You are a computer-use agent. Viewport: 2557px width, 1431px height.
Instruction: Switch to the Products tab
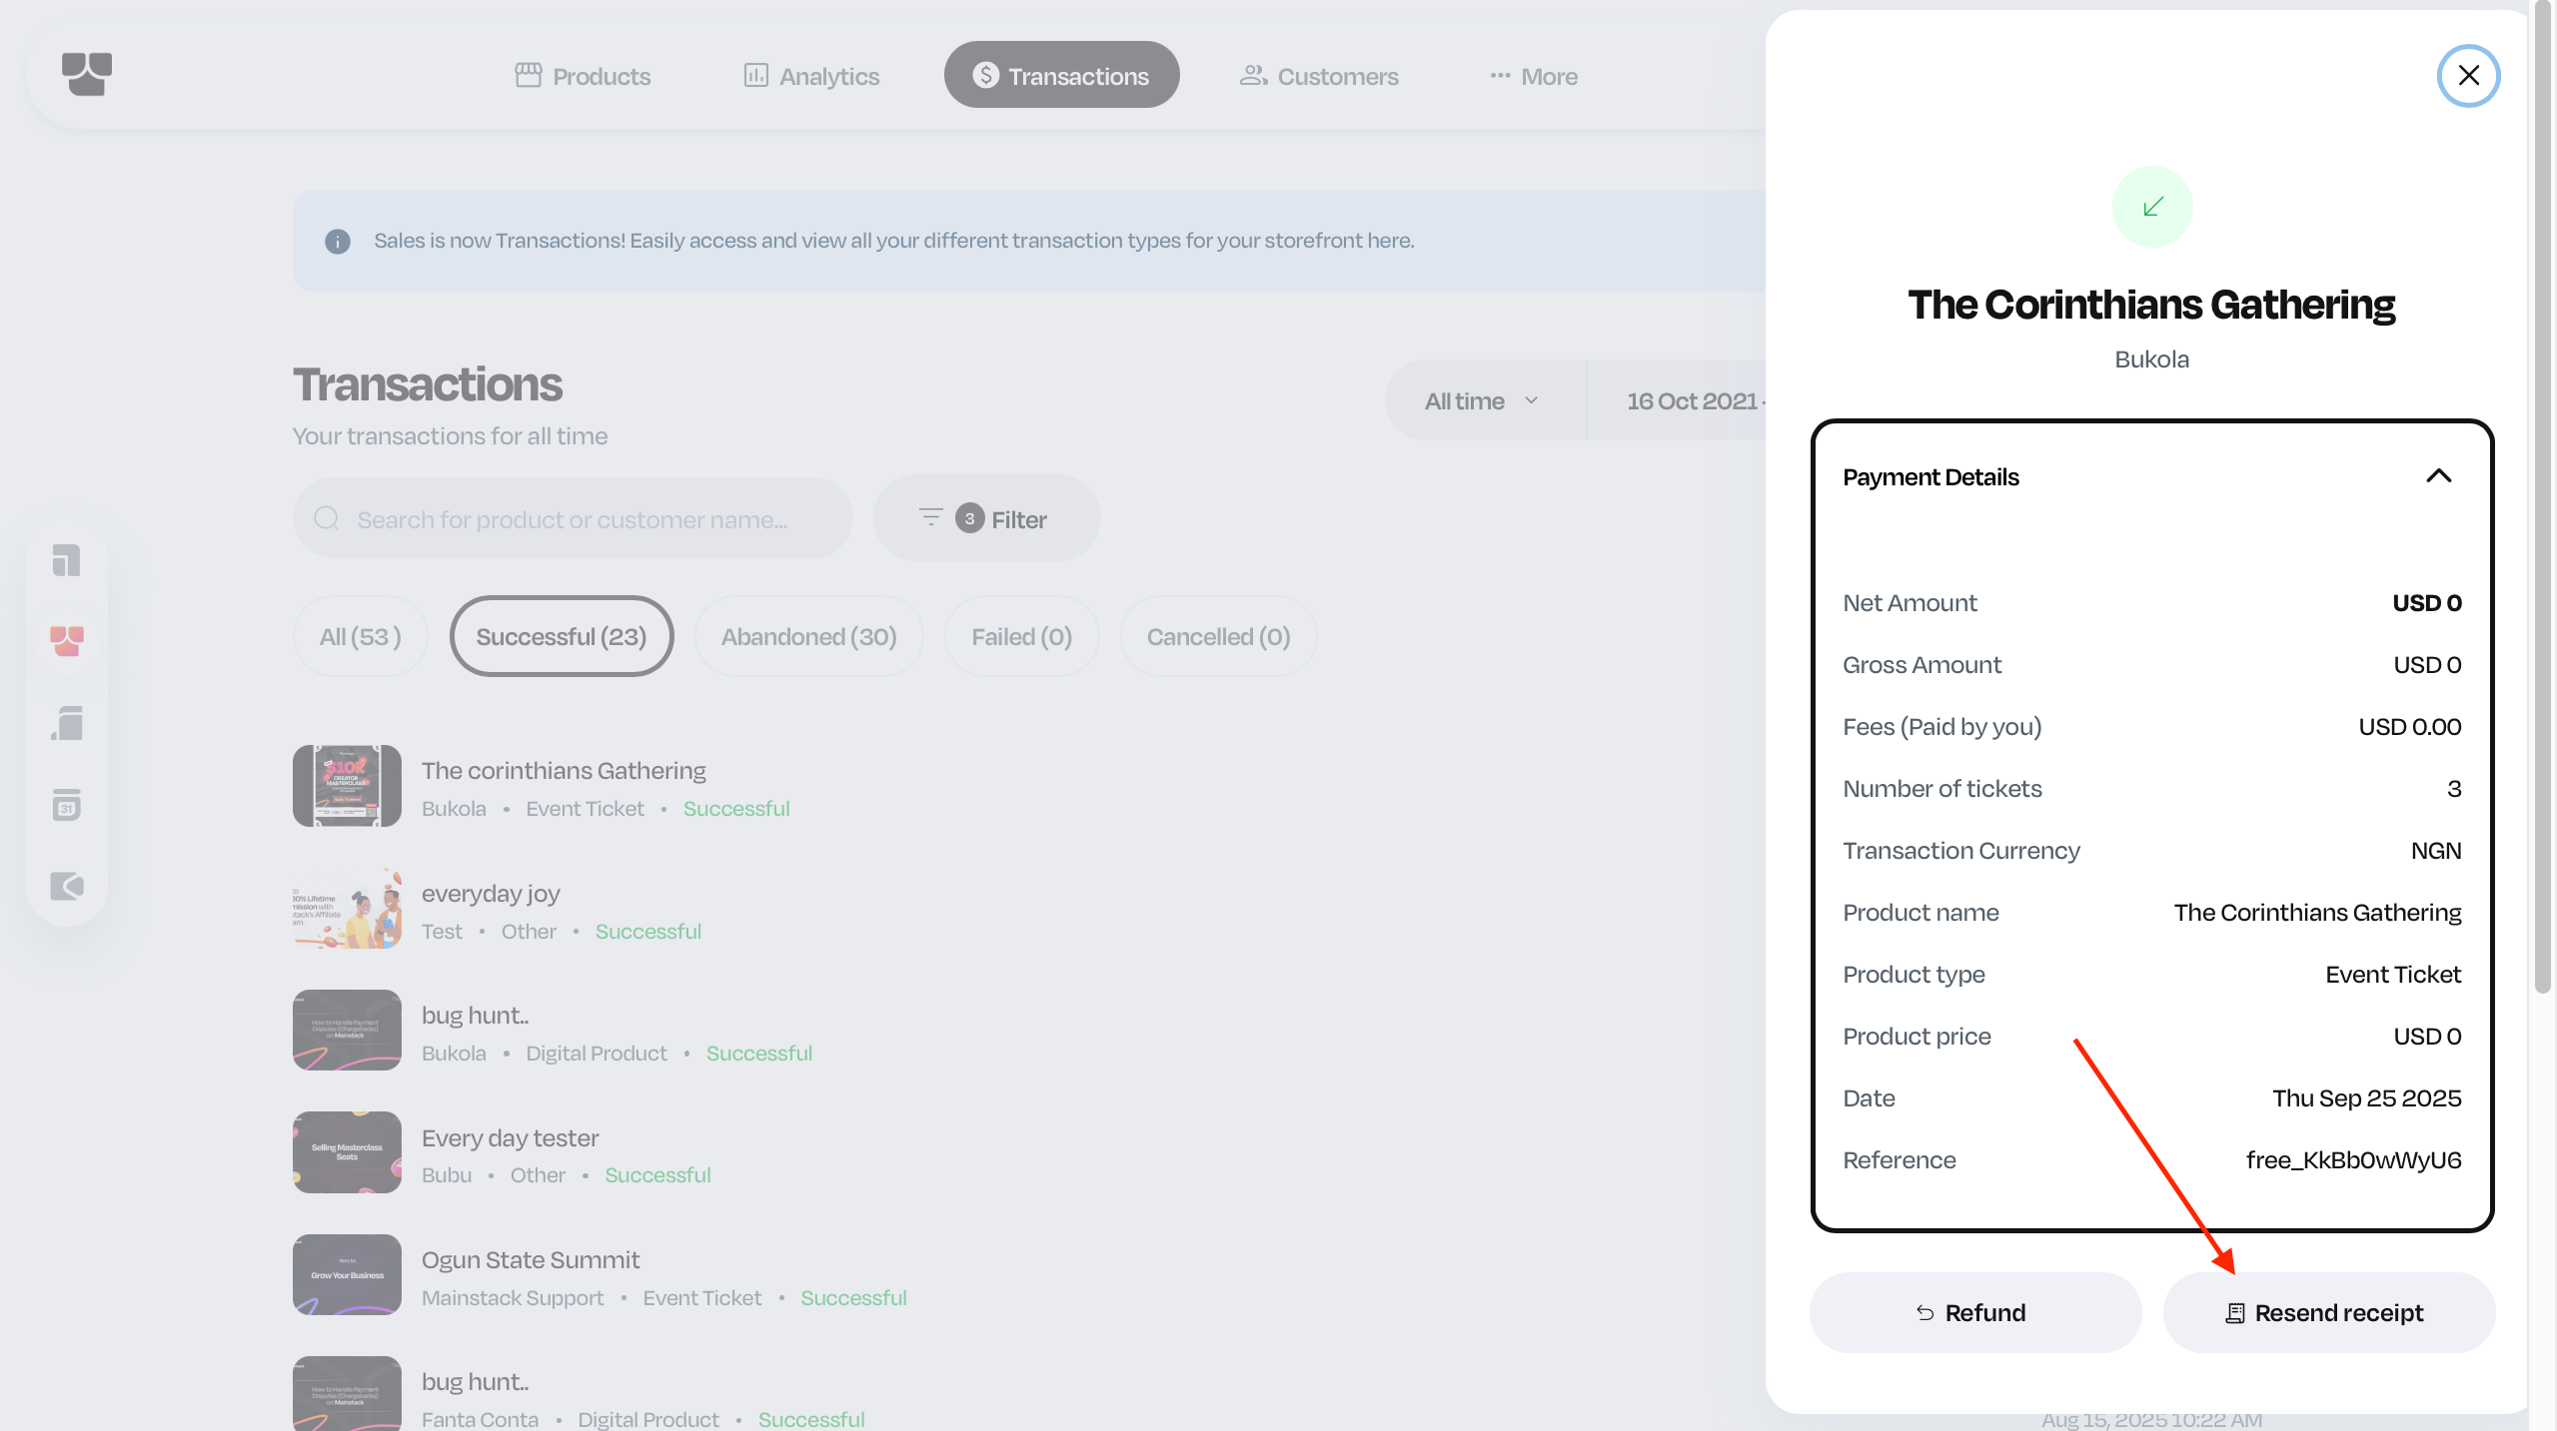click(x=583, y=77)
